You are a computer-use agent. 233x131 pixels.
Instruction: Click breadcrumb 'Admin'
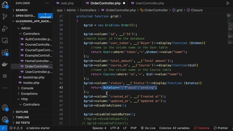click(x=71, y=10)
